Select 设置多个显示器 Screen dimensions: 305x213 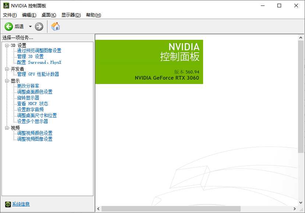(x=33, y=121)
